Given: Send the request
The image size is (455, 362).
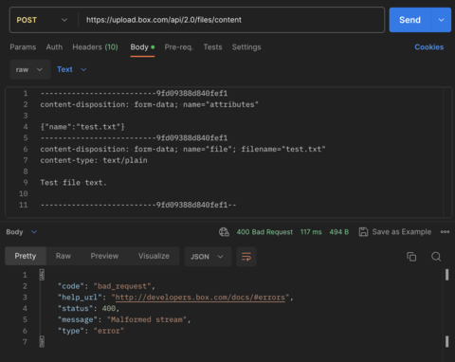Looking at the screenshot, I should coord(409,20).
